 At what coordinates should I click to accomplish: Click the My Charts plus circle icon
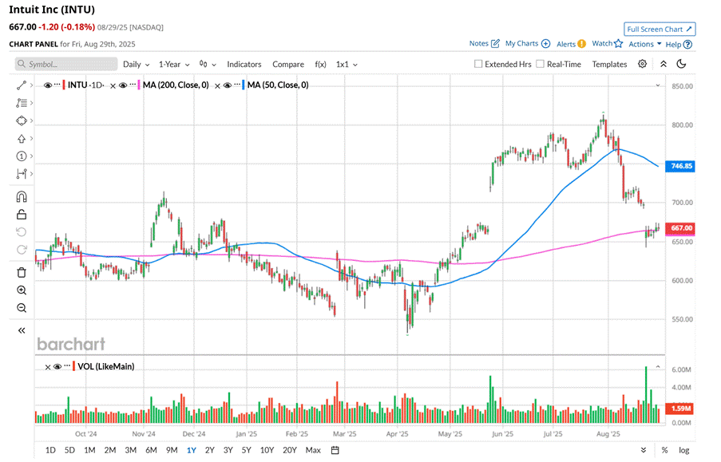(x=546, y=44)
